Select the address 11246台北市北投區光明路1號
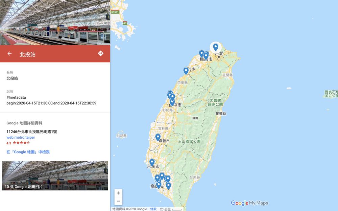The image size is (338, 211). point(32,132)
